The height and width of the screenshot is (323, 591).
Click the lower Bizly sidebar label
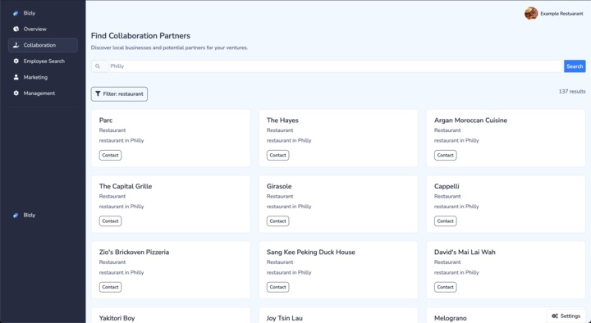(x=30, y=216)
